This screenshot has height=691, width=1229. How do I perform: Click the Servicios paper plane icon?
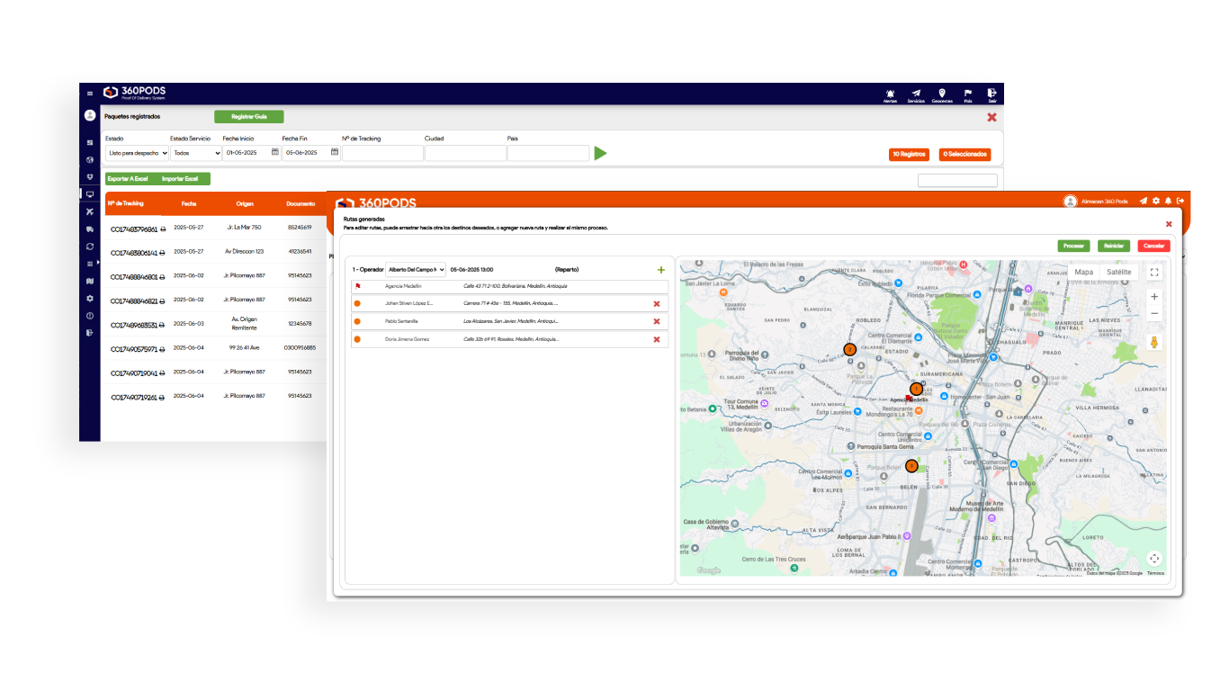(x=916, y=94)
